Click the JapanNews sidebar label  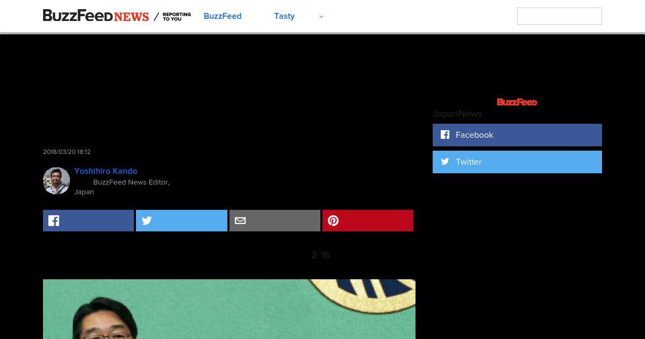point(457,114)
